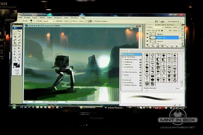Swap foreground and background colors arrow

click(x=19, y=63)
